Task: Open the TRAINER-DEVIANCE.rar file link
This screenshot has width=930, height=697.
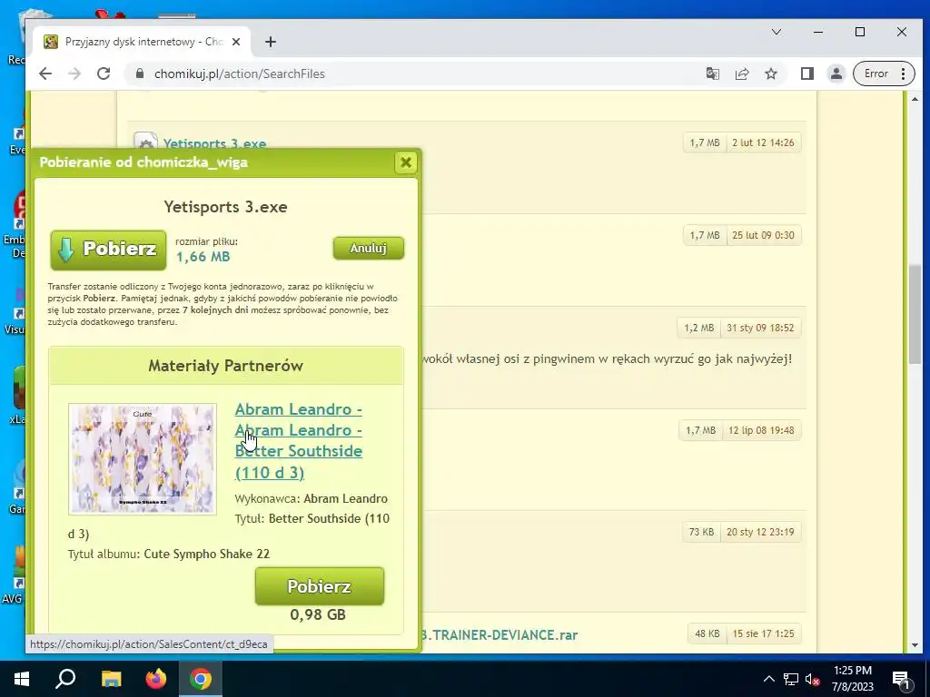Action: tap(500, 634)
